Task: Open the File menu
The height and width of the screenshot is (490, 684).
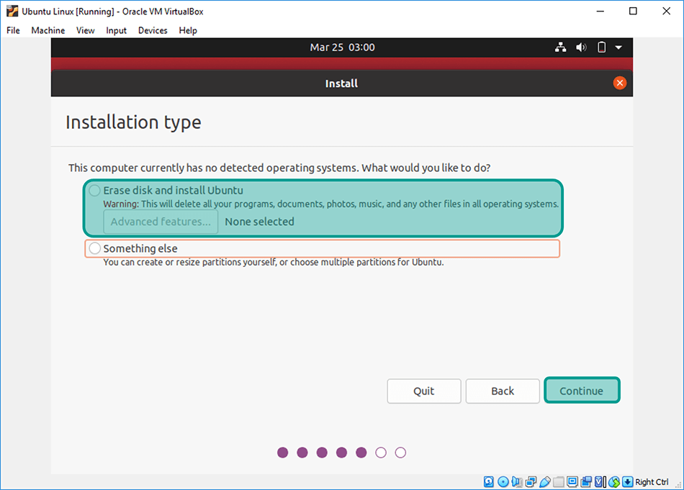Action: click(x=13, y=30)
